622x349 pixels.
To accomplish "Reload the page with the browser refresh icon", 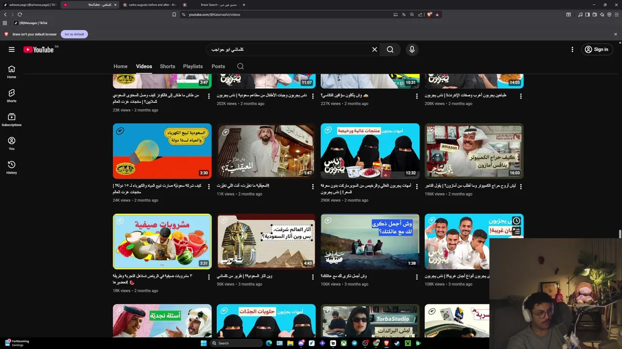I will click(20, 15).
